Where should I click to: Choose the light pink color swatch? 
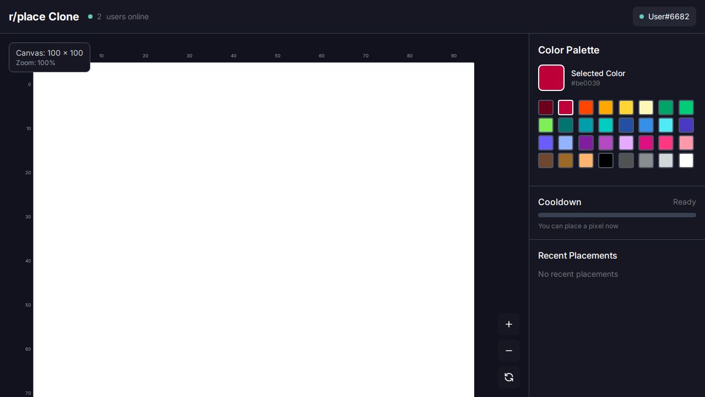686,143
